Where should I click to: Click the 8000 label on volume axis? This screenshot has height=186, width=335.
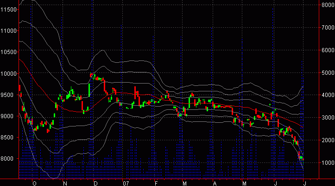328,5
